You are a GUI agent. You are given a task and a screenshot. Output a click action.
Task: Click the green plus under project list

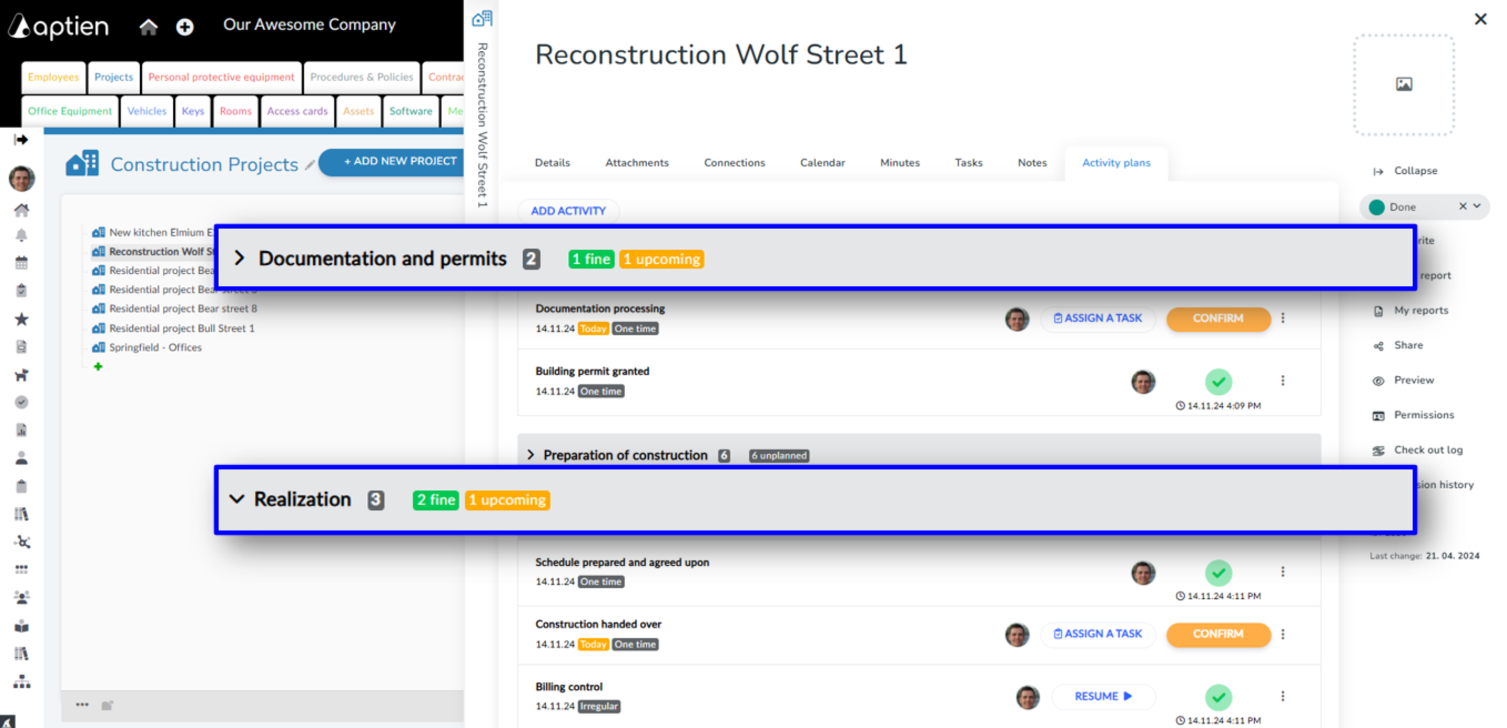point(98,366)
